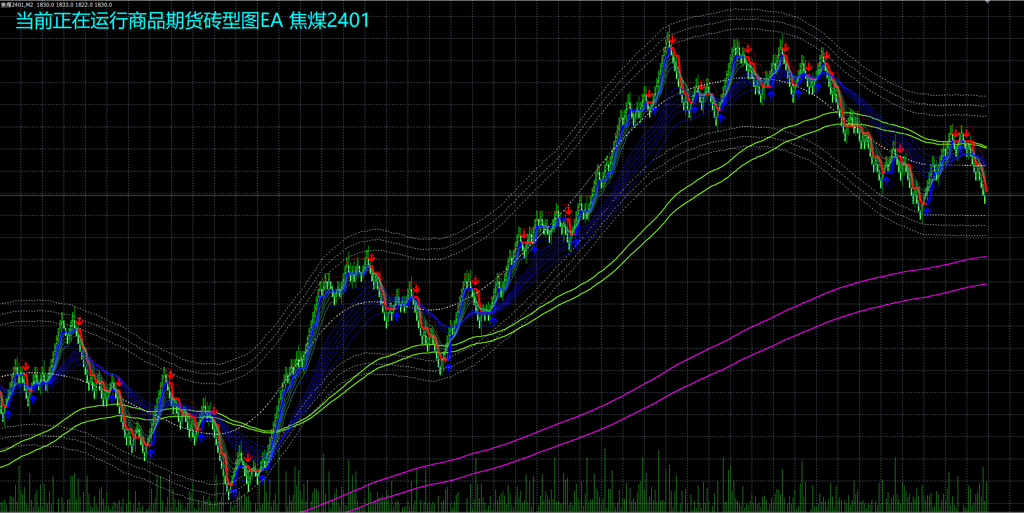The width and height of the screenshot is (1024, 513).
Task: Click the leftmost red down arrow signal
Action: point(26,367)
